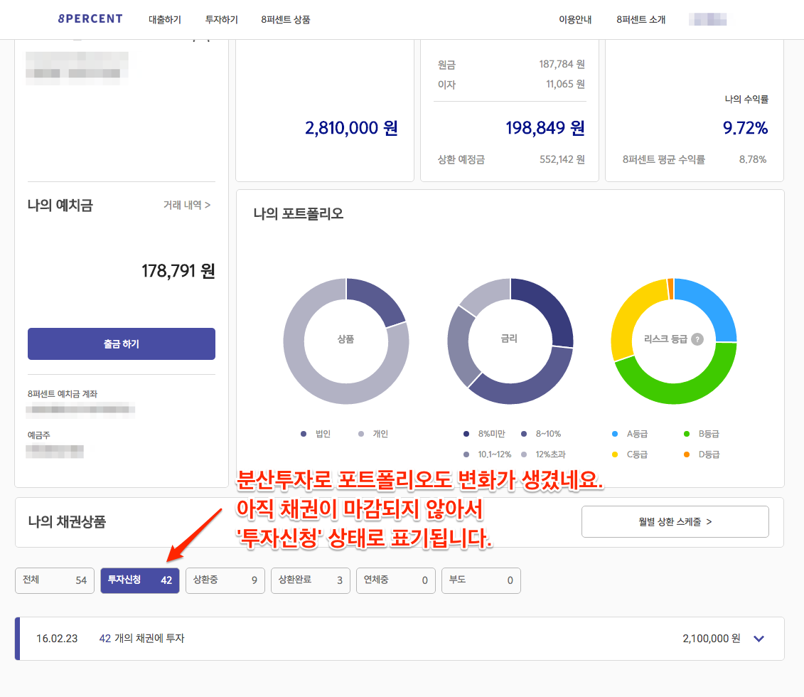Image resolution: width=804 pixels, height=697 pixels.
Task: Open the 리스크 등급 help question mark
Action: point(697,339)
